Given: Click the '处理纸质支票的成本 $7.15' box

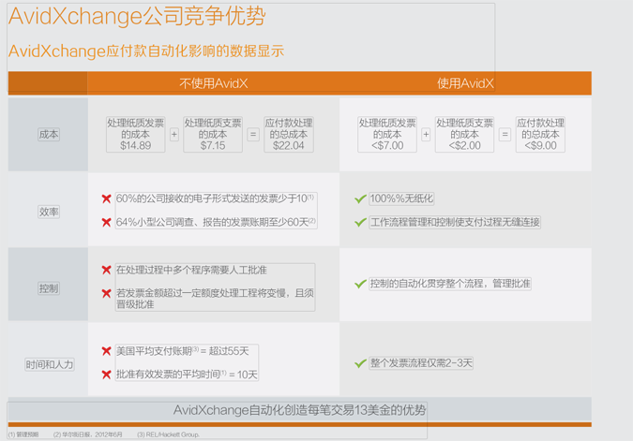Looking at the screenshot, I should 213,134.
